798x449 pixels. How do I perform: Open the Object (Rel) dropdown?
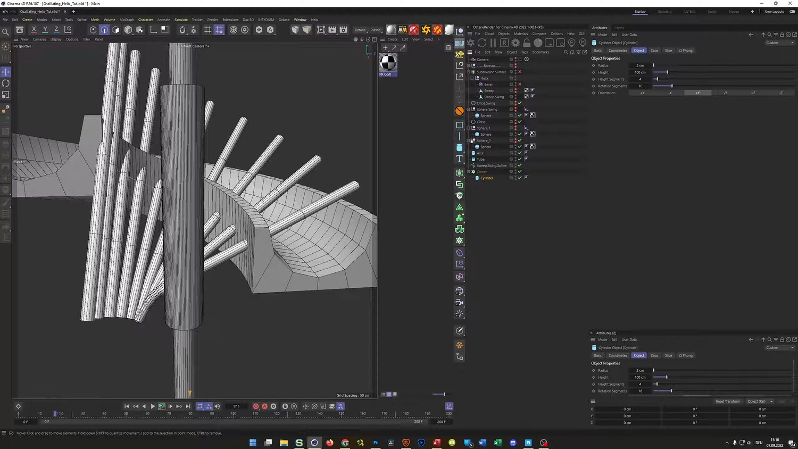[x=760, y=402]
